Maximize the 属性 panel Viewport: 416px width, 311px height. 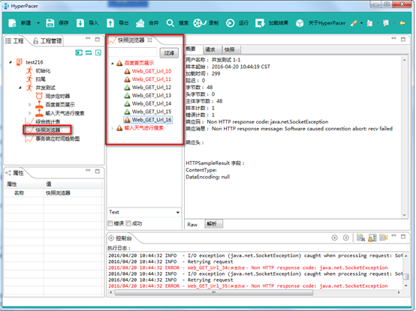[x=98, y=172]
